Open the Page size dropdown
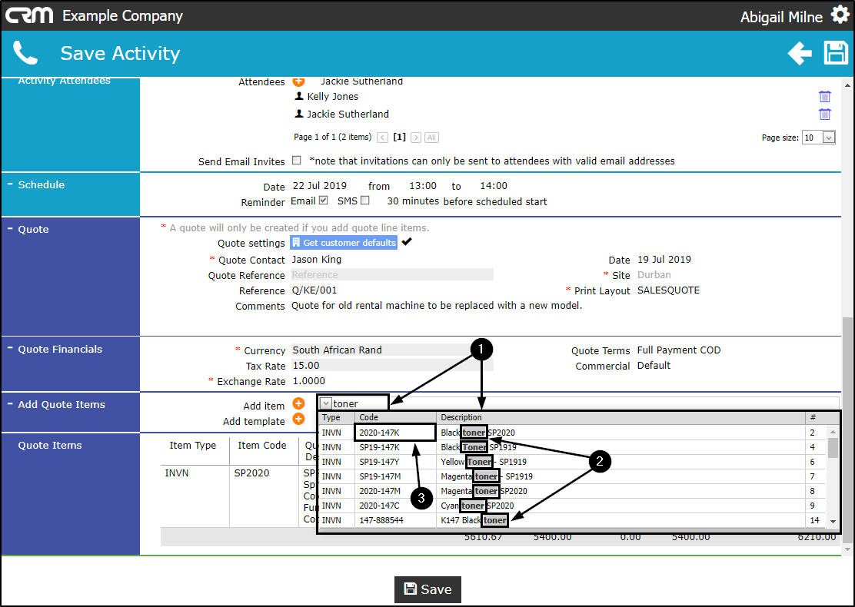 [x=828, y=138]
